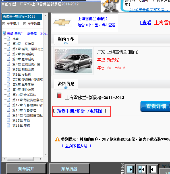Click the page icon beside 第9章 保护装置
170x174 pixels.
pyautogui.click(x=8, y=90)
